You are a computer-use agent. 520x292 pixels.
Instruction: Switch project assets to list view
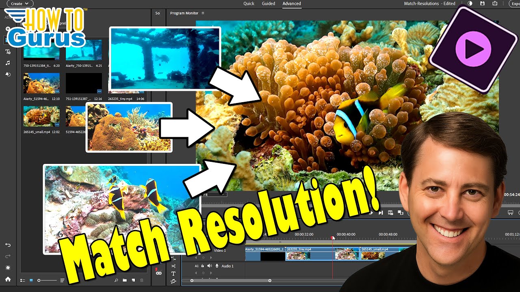[23, 280]
